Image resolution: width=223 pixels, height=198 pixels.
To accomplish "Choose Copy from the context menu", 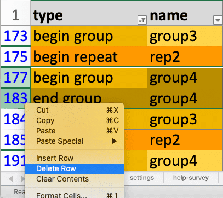I will 75,120.
